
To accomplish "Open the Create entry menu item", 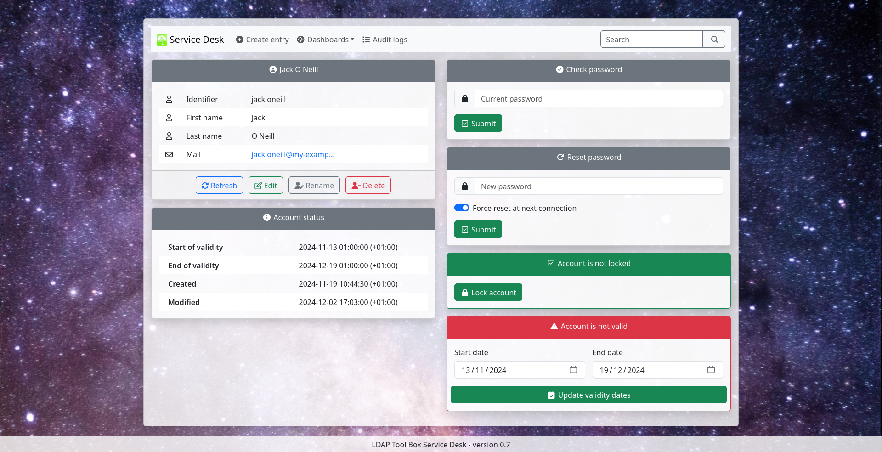I will coord(262,40).
